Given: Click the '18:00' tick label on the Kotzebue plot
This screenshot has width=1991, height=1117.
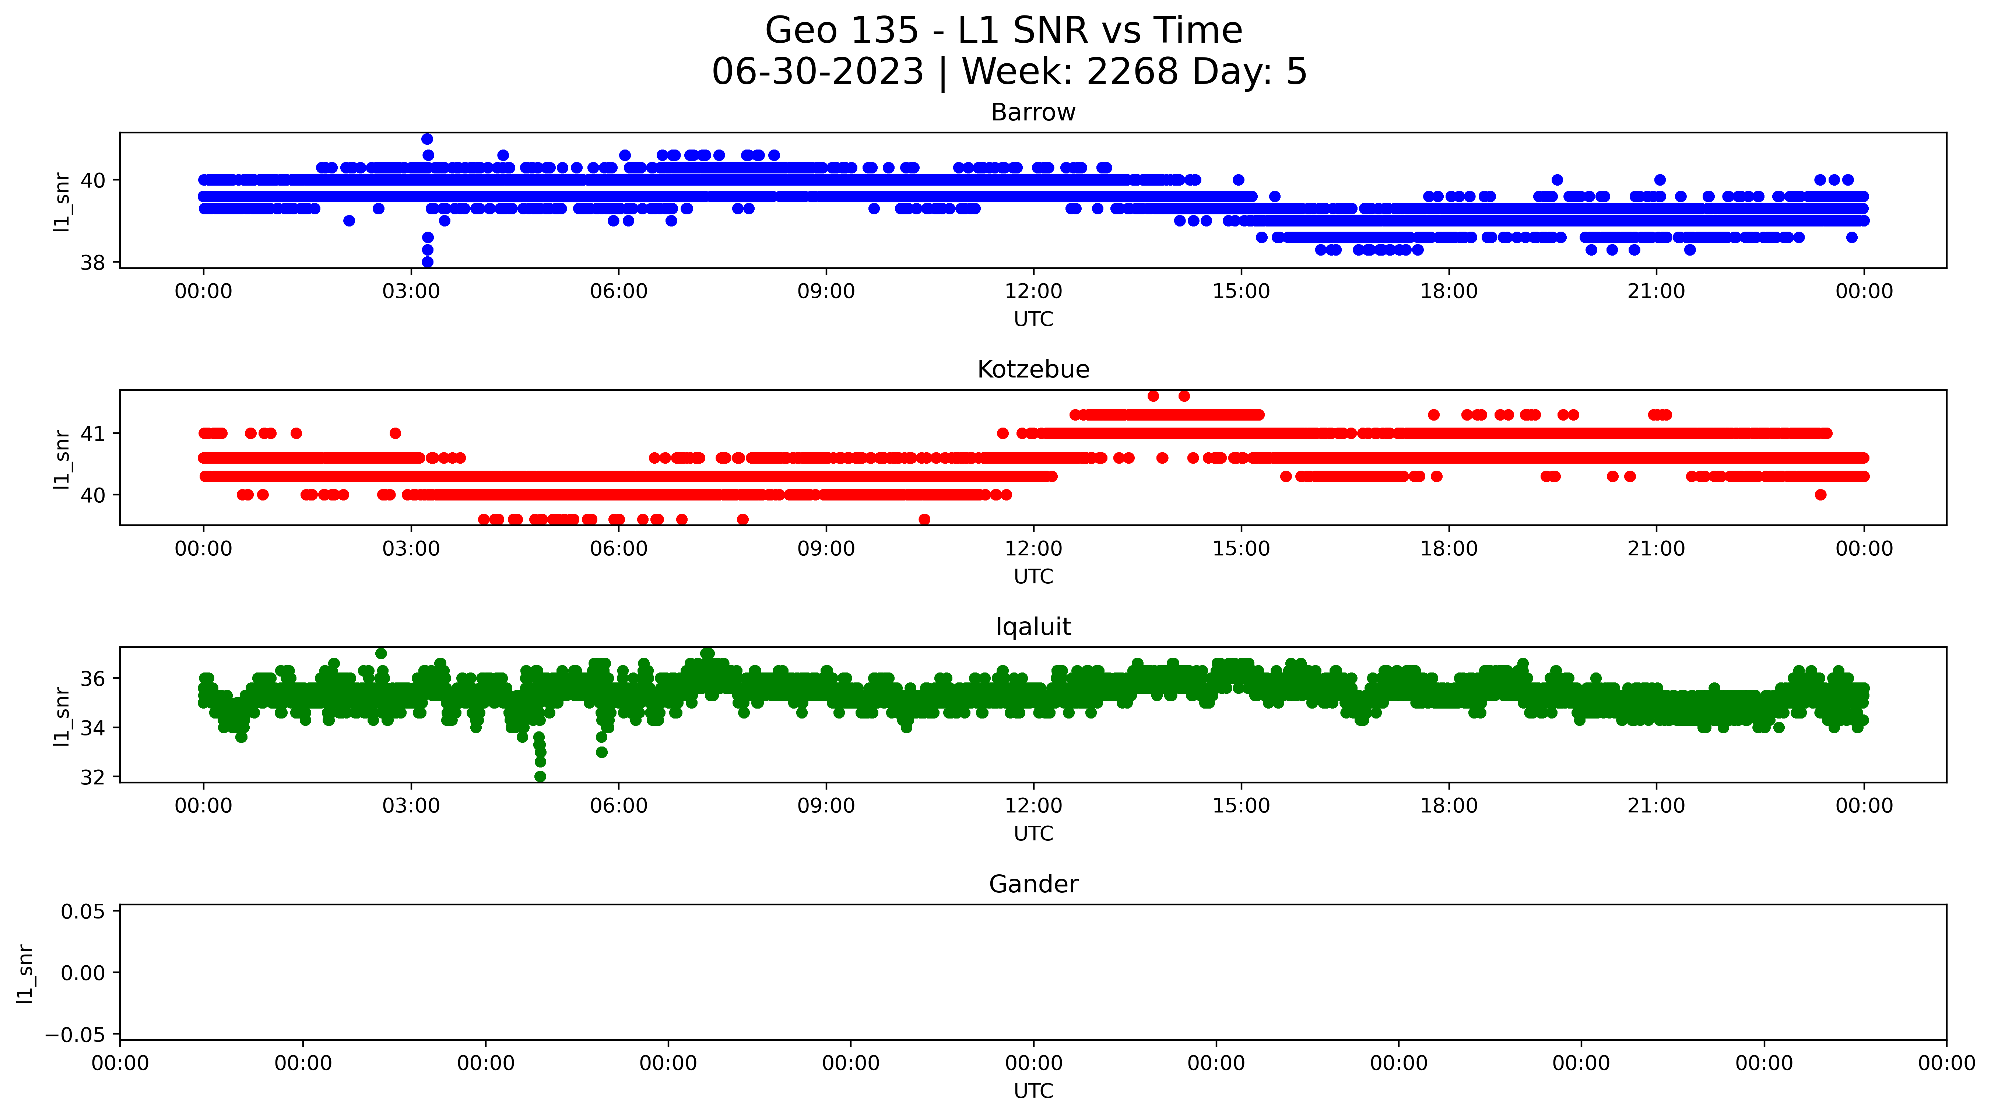Looking at the screenshot, I should tap(1449, 549).
